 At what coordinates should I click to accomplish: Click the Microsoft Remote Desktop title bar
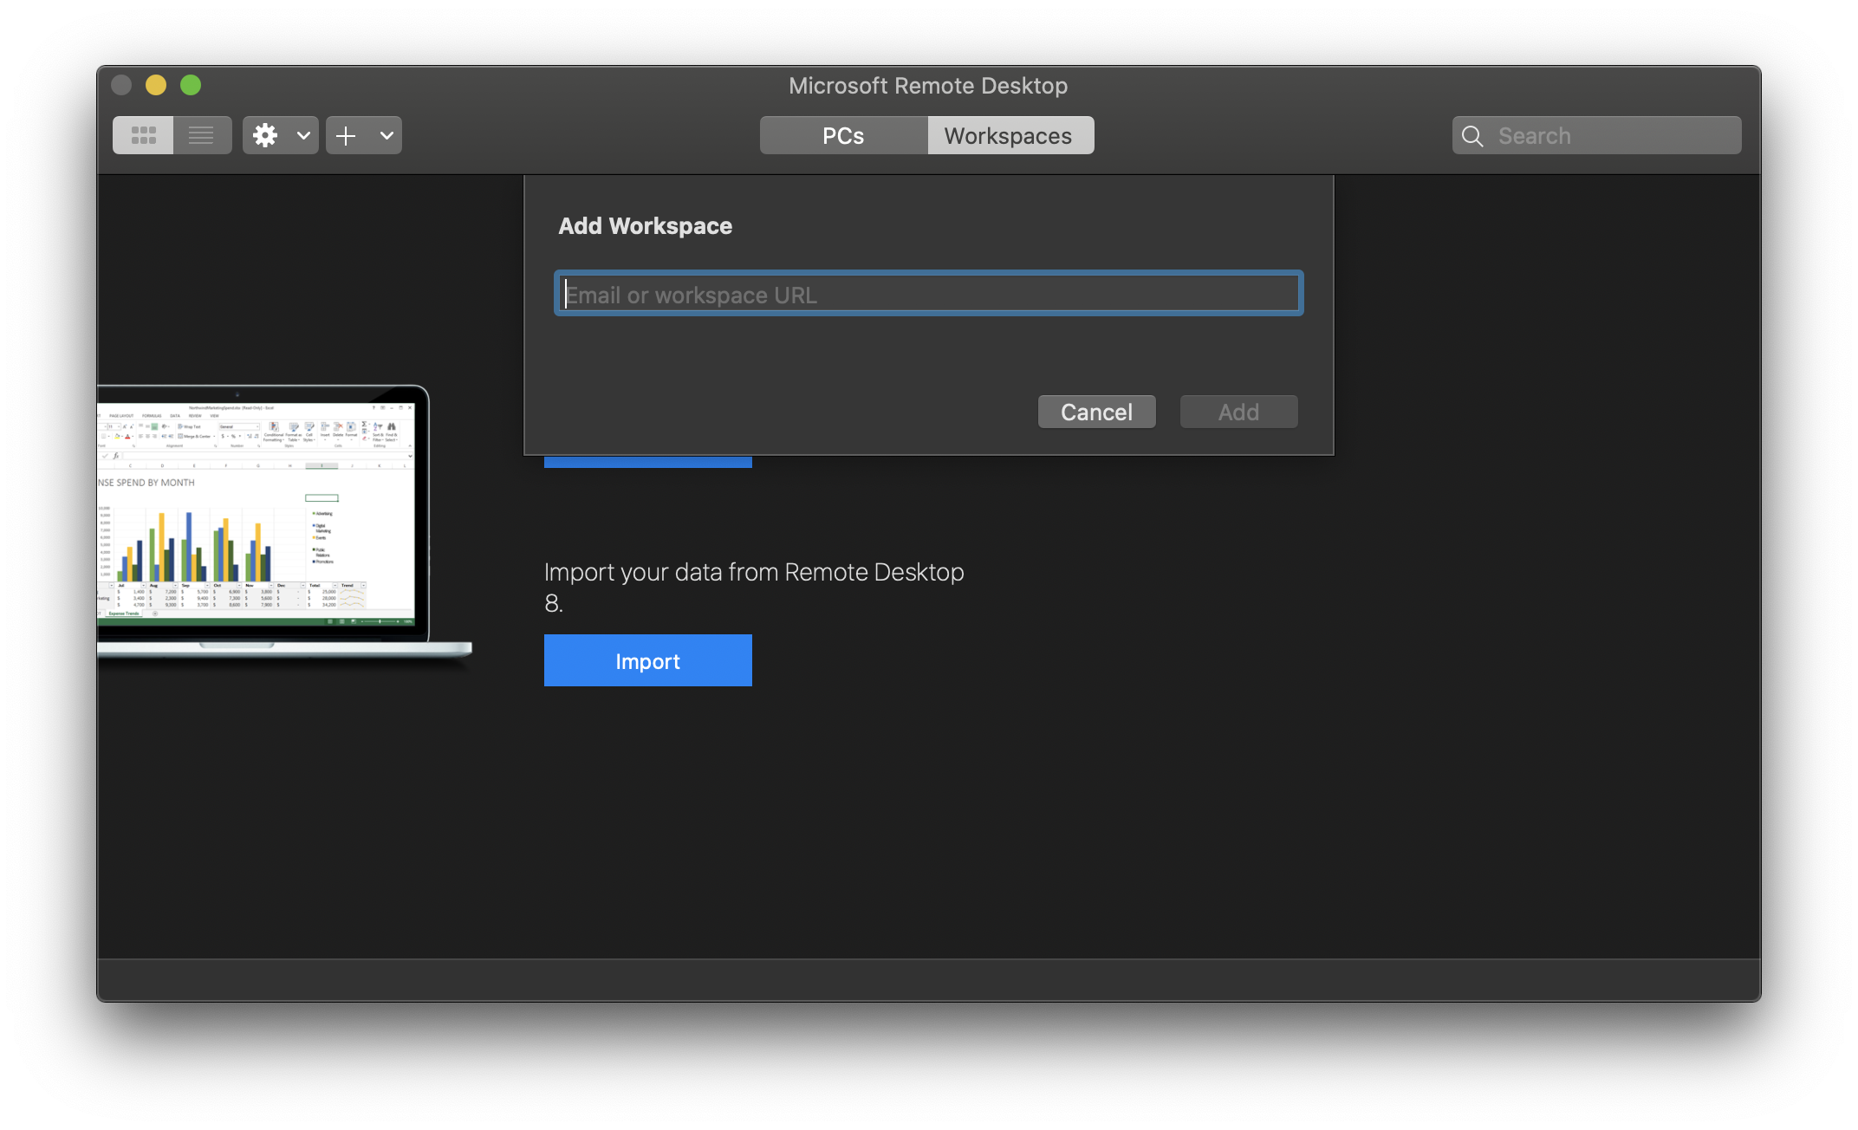(x=927, y=85)
